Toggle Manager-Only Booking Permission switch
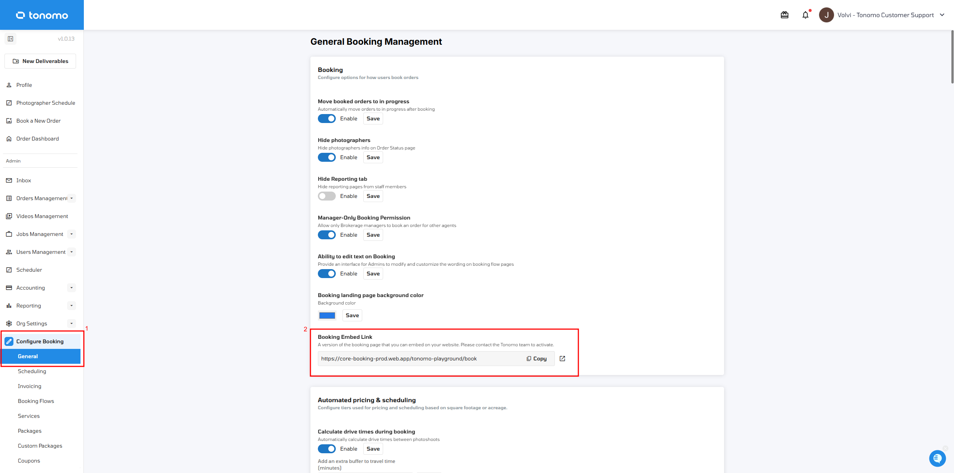The height and width of the screenshot is (473, 954). (x=326, y=235)
